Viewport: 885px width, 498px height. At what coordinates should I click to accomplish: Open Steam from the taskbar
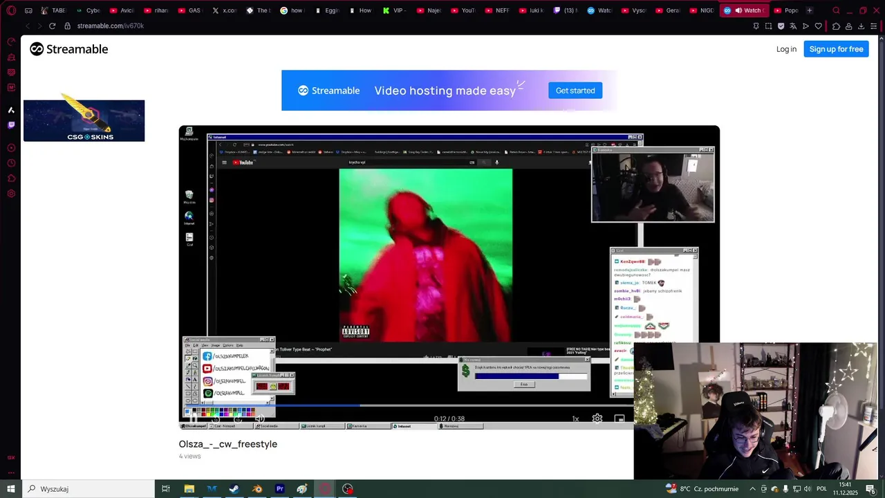pyautogui.click(x=234, y=489)
